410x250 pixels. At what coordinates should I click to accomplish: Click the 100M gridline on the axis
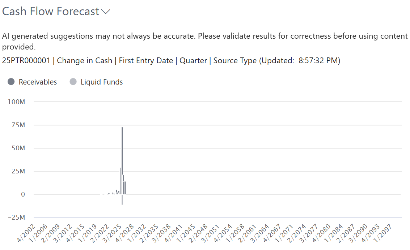tap(217, 102)
